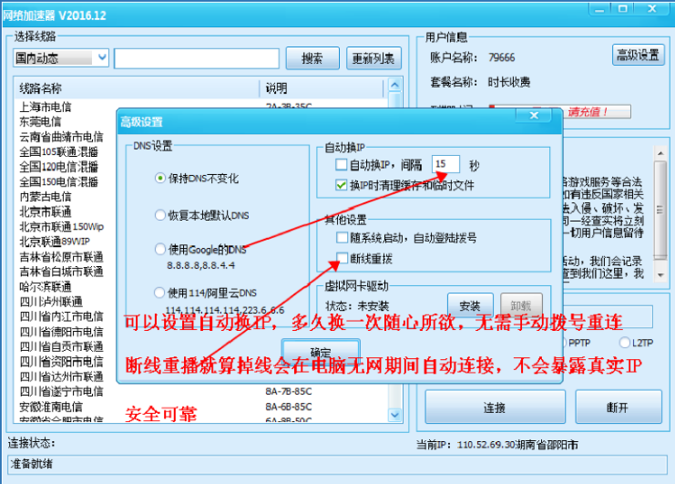Select 恢复本地默认DNS radio option
Screen dimensions: 675x484
pos(161,216)
